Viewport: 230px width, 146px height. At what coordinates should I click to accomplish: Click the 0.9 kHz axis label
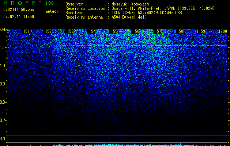(3, 84)
